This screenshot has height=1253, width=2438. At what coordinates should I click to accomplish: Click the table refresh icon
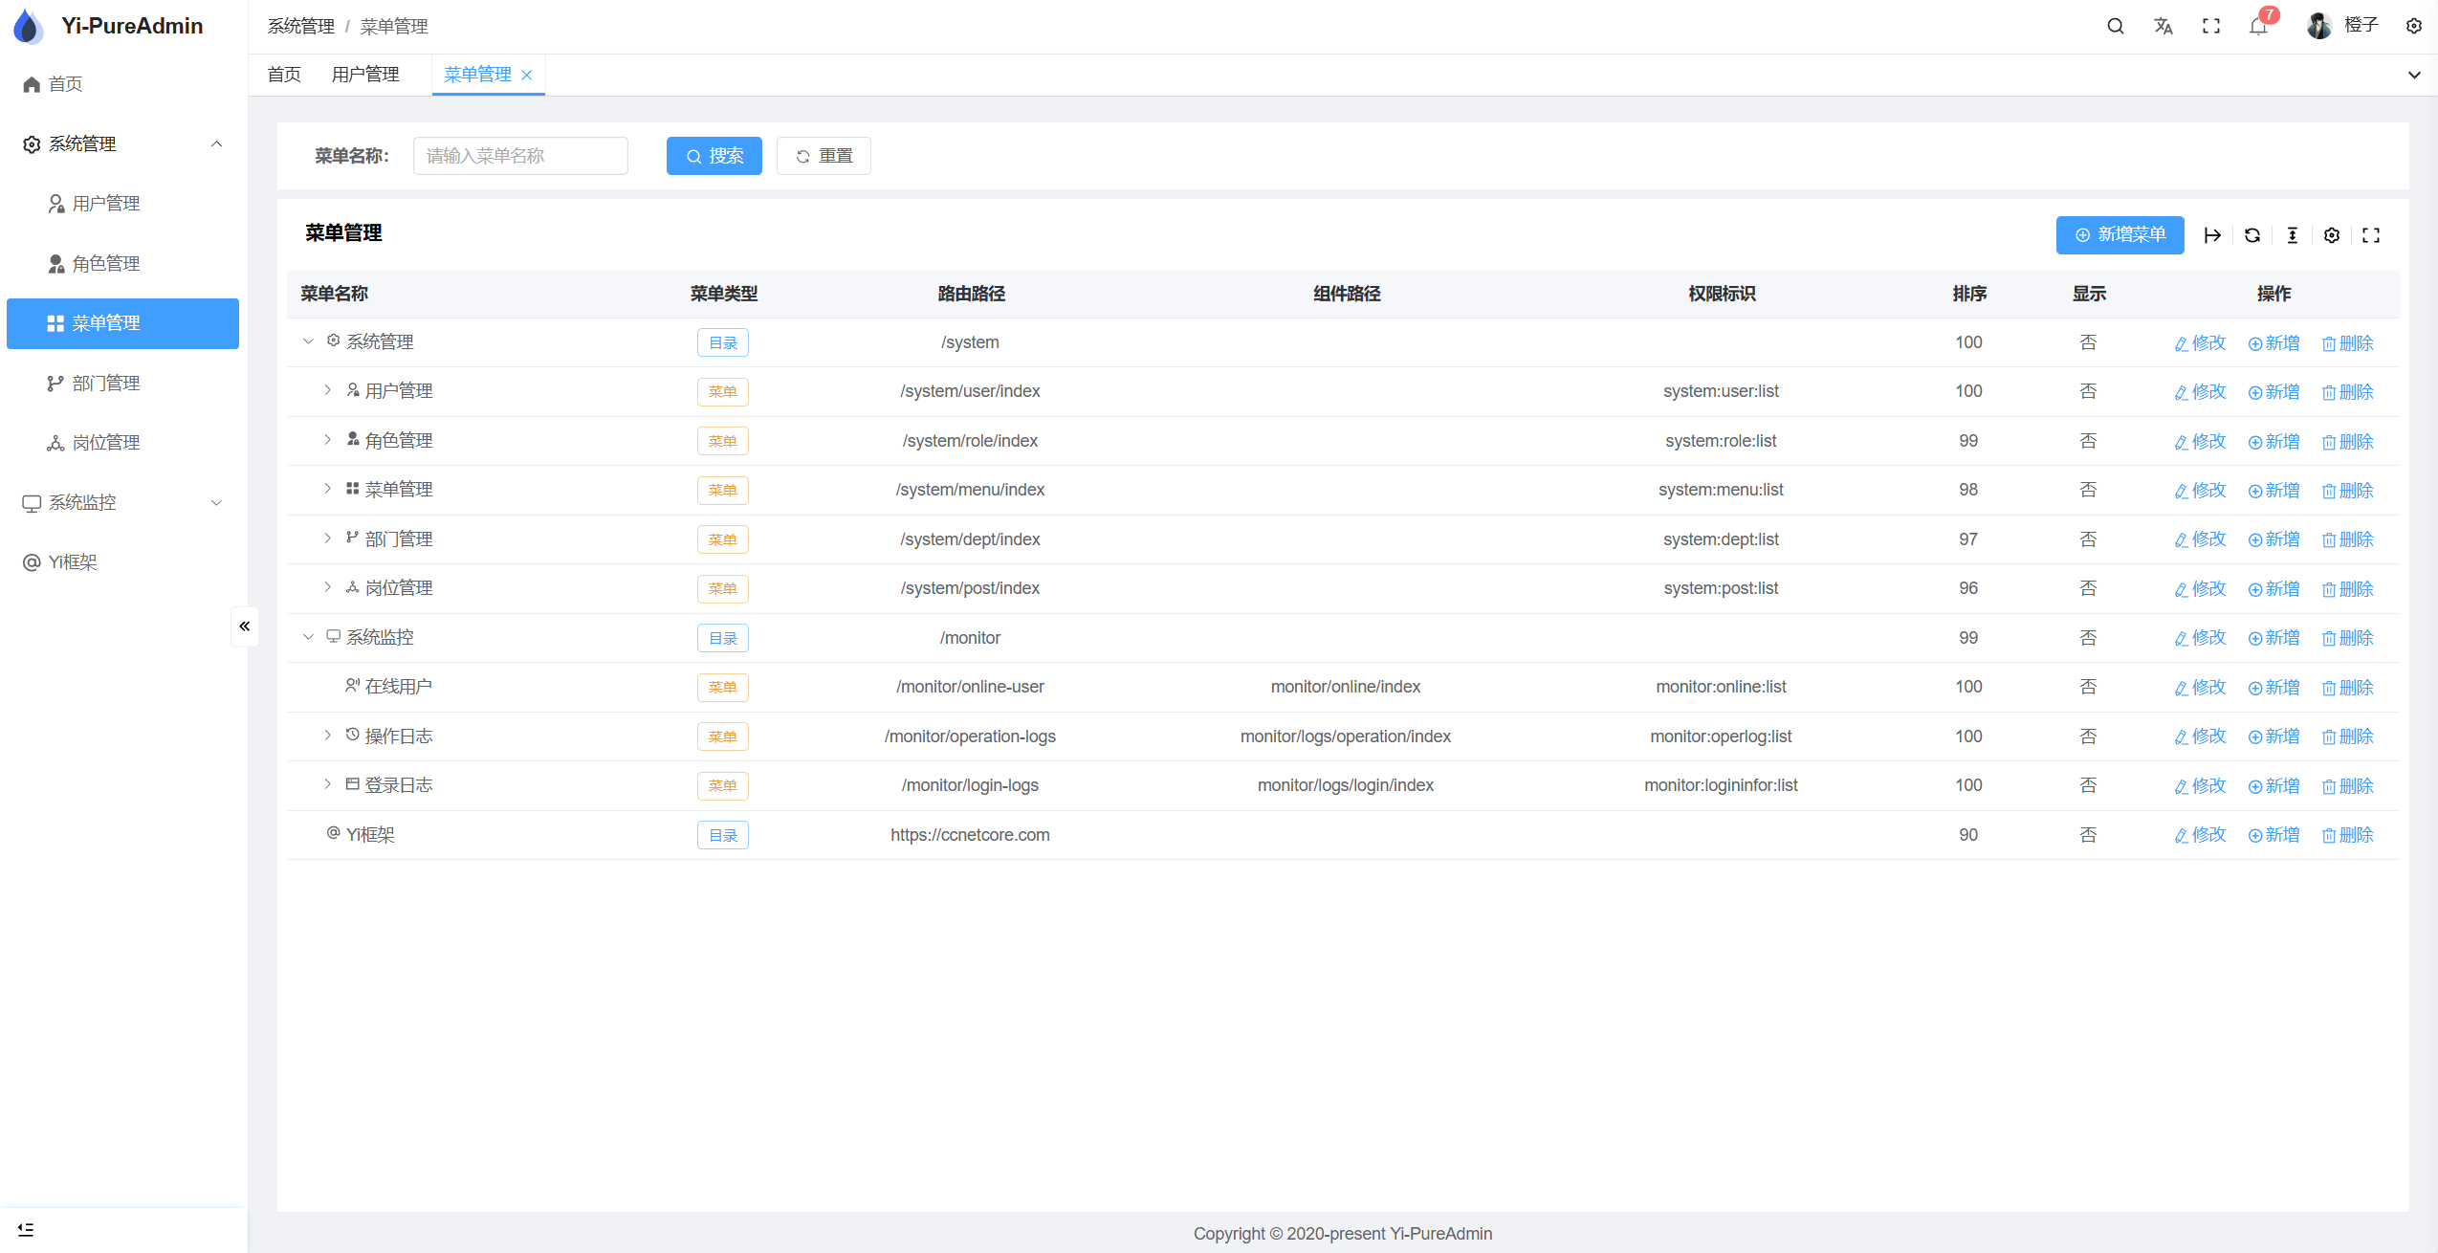pyautogui.click(x=2252, y=235)
